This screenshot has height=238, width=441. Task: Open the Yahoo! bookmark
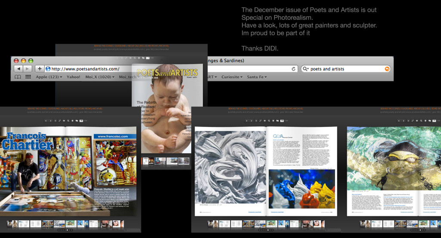[73, 77]
